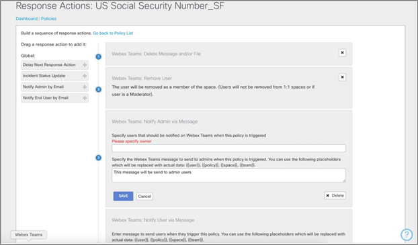Select Notify End User by Email item

(x=54, y=98)
